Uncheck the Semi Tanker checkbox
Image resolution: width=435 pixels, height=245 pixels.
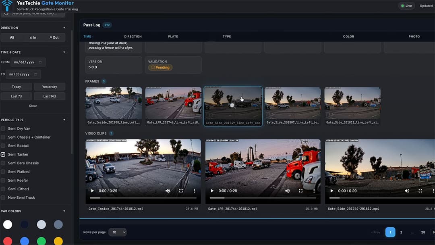click(x=3, y=155)
